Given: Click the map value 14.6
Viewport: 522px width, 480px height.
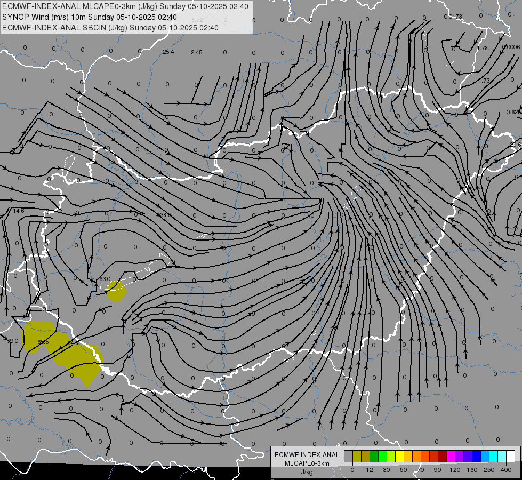Looking at the screenshot, I should (x=19, y=211).
